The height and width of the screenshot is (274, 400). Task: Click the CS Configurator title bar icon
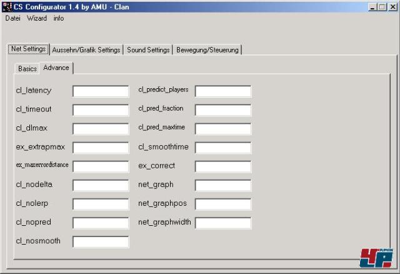[7, 7]
